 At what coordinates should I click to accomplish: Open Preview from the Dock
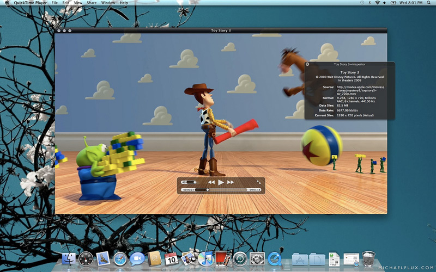(189, 259)
